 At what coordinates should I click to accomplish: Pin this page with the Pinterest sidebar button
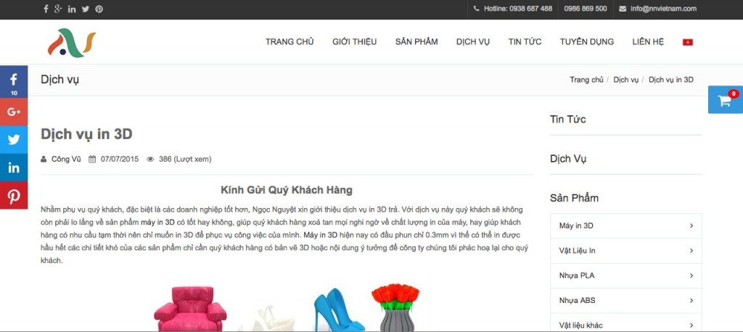coord(14,196)
